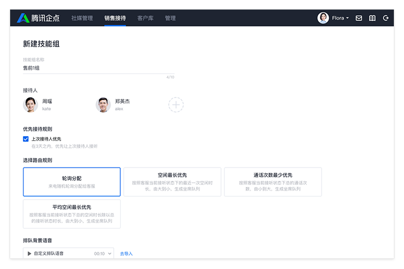The height and width of the screenshot is (269, 404).
Task: Add a new 接待人 with plus icon
Action: [176, 105]
